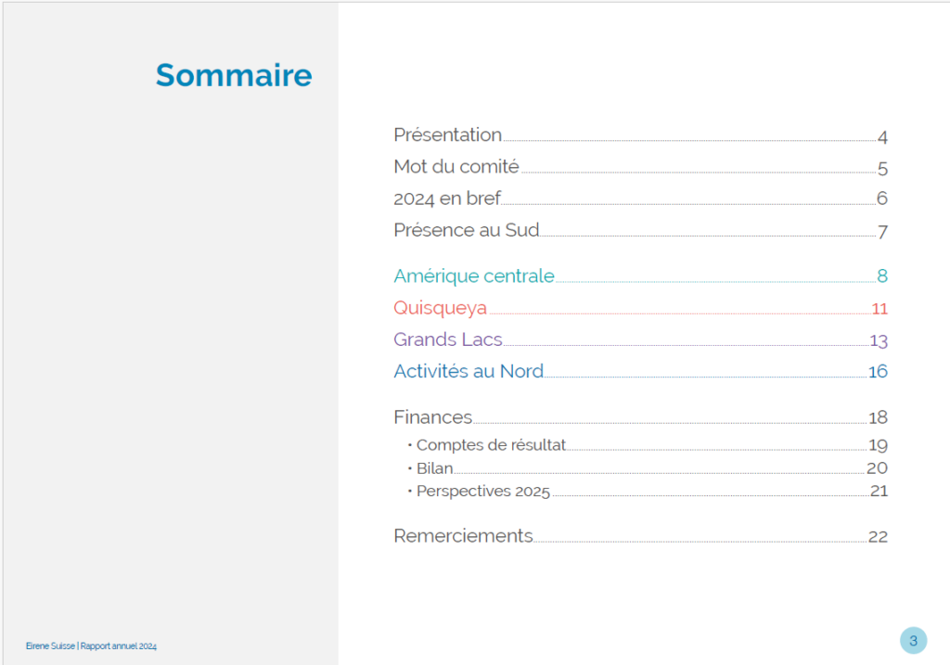Image resolution: width=950 pixels, height=665 pixels.
Task: Open the Activités au Nord entry
Action: 469,371
